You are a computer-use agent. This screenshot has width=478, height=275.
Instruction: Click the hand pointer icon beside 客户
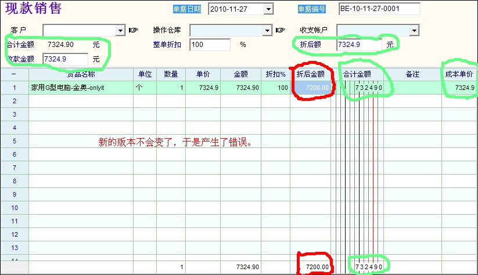pyautogui.click(x=134, y=30)
